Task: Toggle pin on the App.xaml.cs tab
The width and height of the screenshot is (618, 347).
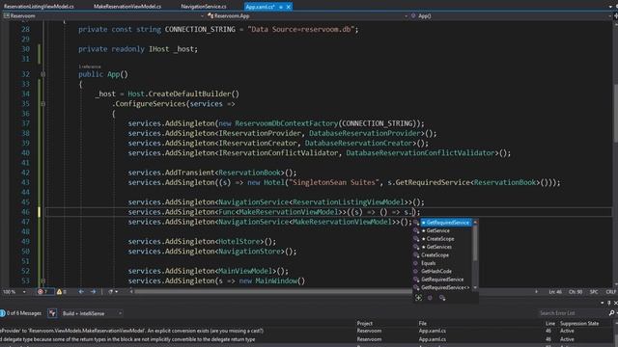Action: [281, 7]
